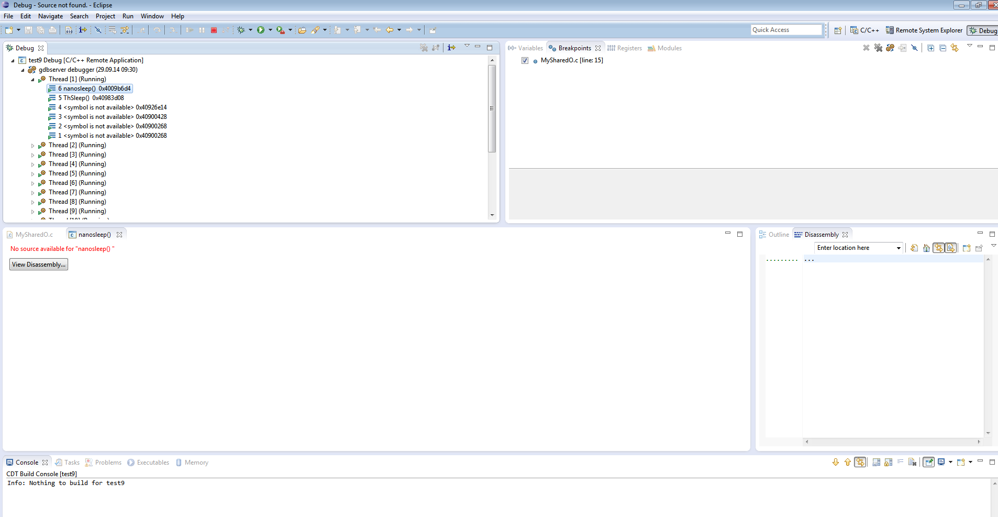Click the Terminate red square button
The image size is (998, 517).
214,30
